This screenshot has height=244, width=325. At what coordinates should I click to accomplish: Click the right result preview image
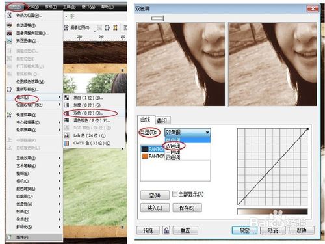[x=272, y=64]
